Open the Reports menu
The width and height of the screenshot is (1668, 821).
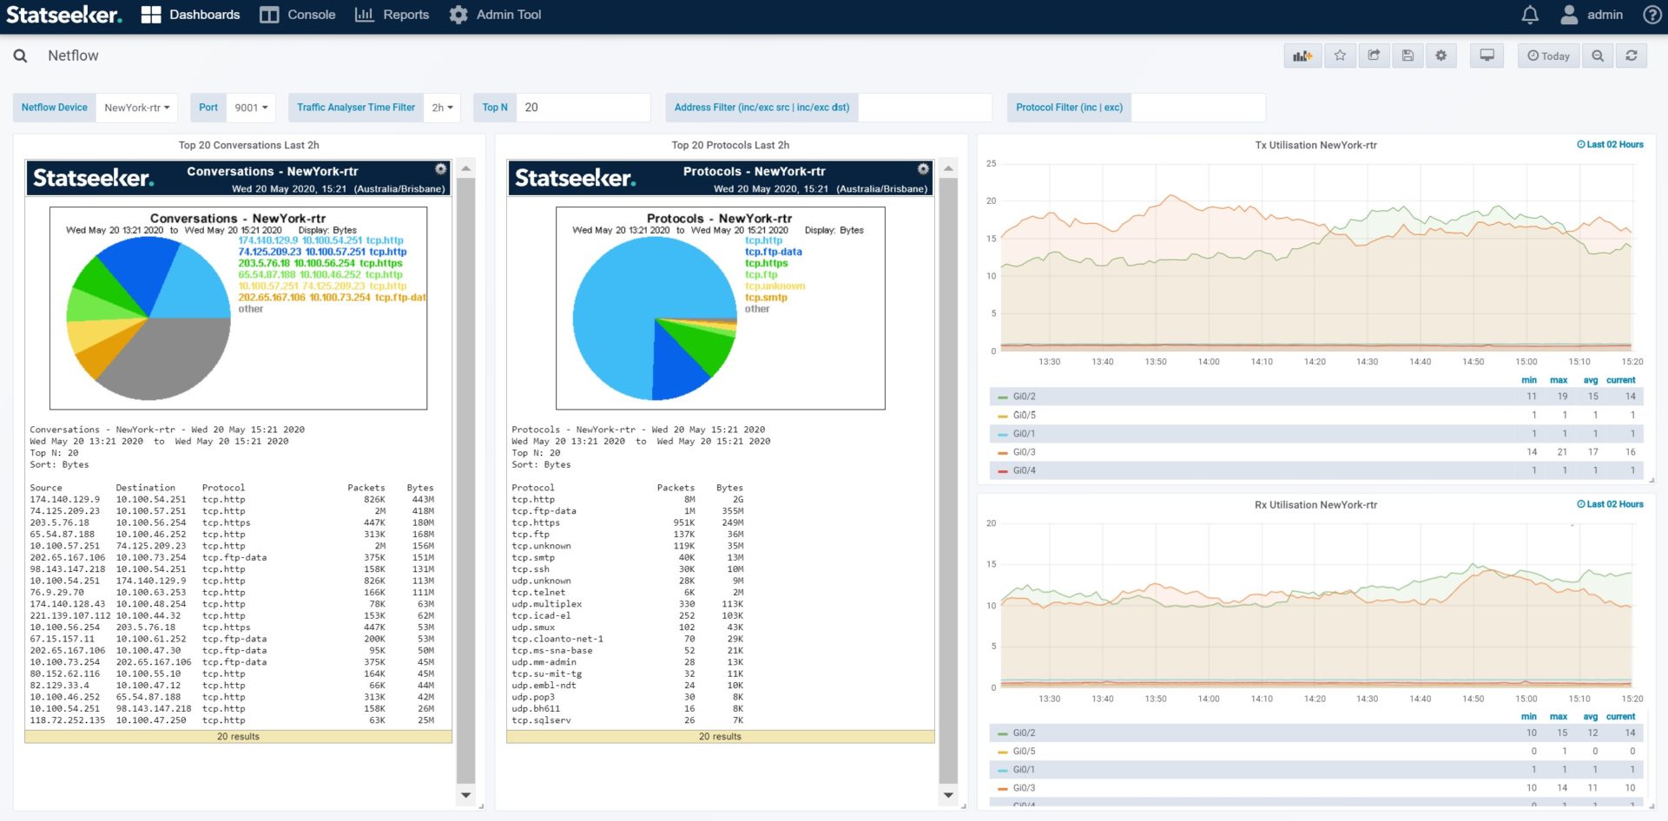(x=392, y=15)
